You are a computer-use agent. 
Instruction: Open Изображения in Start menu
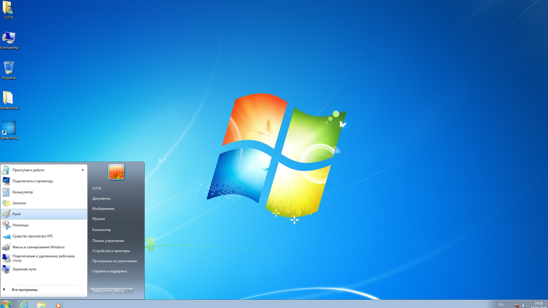pyautogui.click(x=103, y=208)
